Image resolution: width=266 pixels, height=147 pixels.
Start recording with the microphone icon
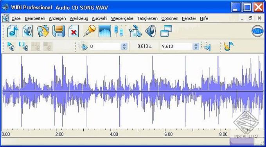[90, 31]
